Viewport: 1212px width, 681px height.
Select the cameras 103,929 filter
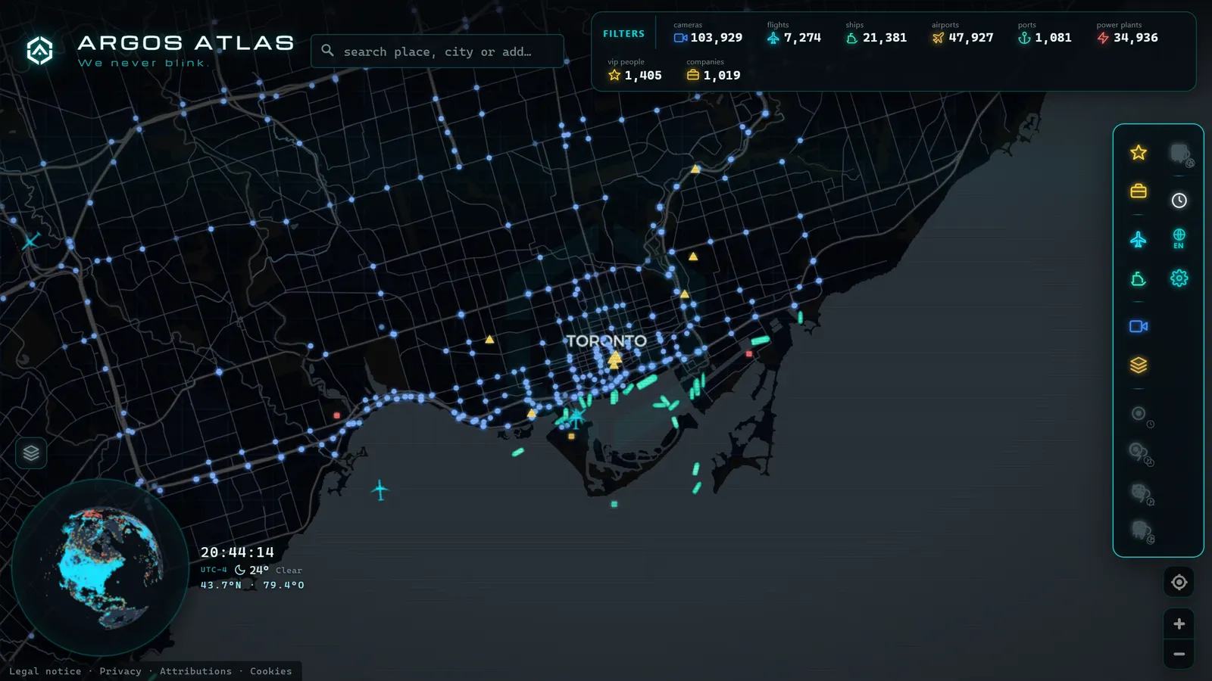(x=708, y=33)
